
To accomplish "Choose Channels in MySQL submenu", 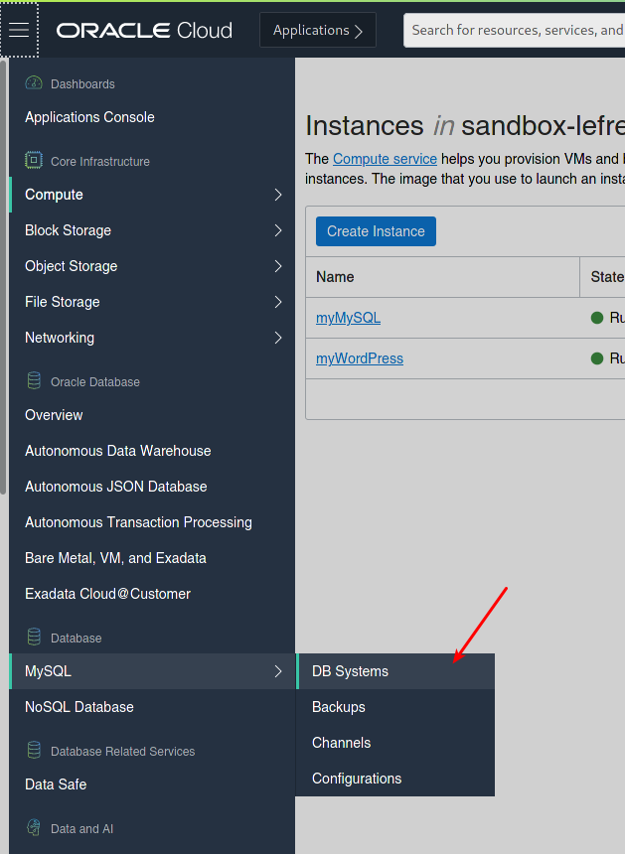I will (x=395, y=743).
